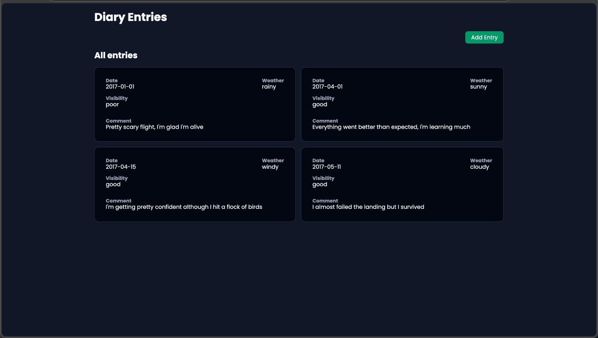Click good visibility in the 2017-04-01 entry

320,104
